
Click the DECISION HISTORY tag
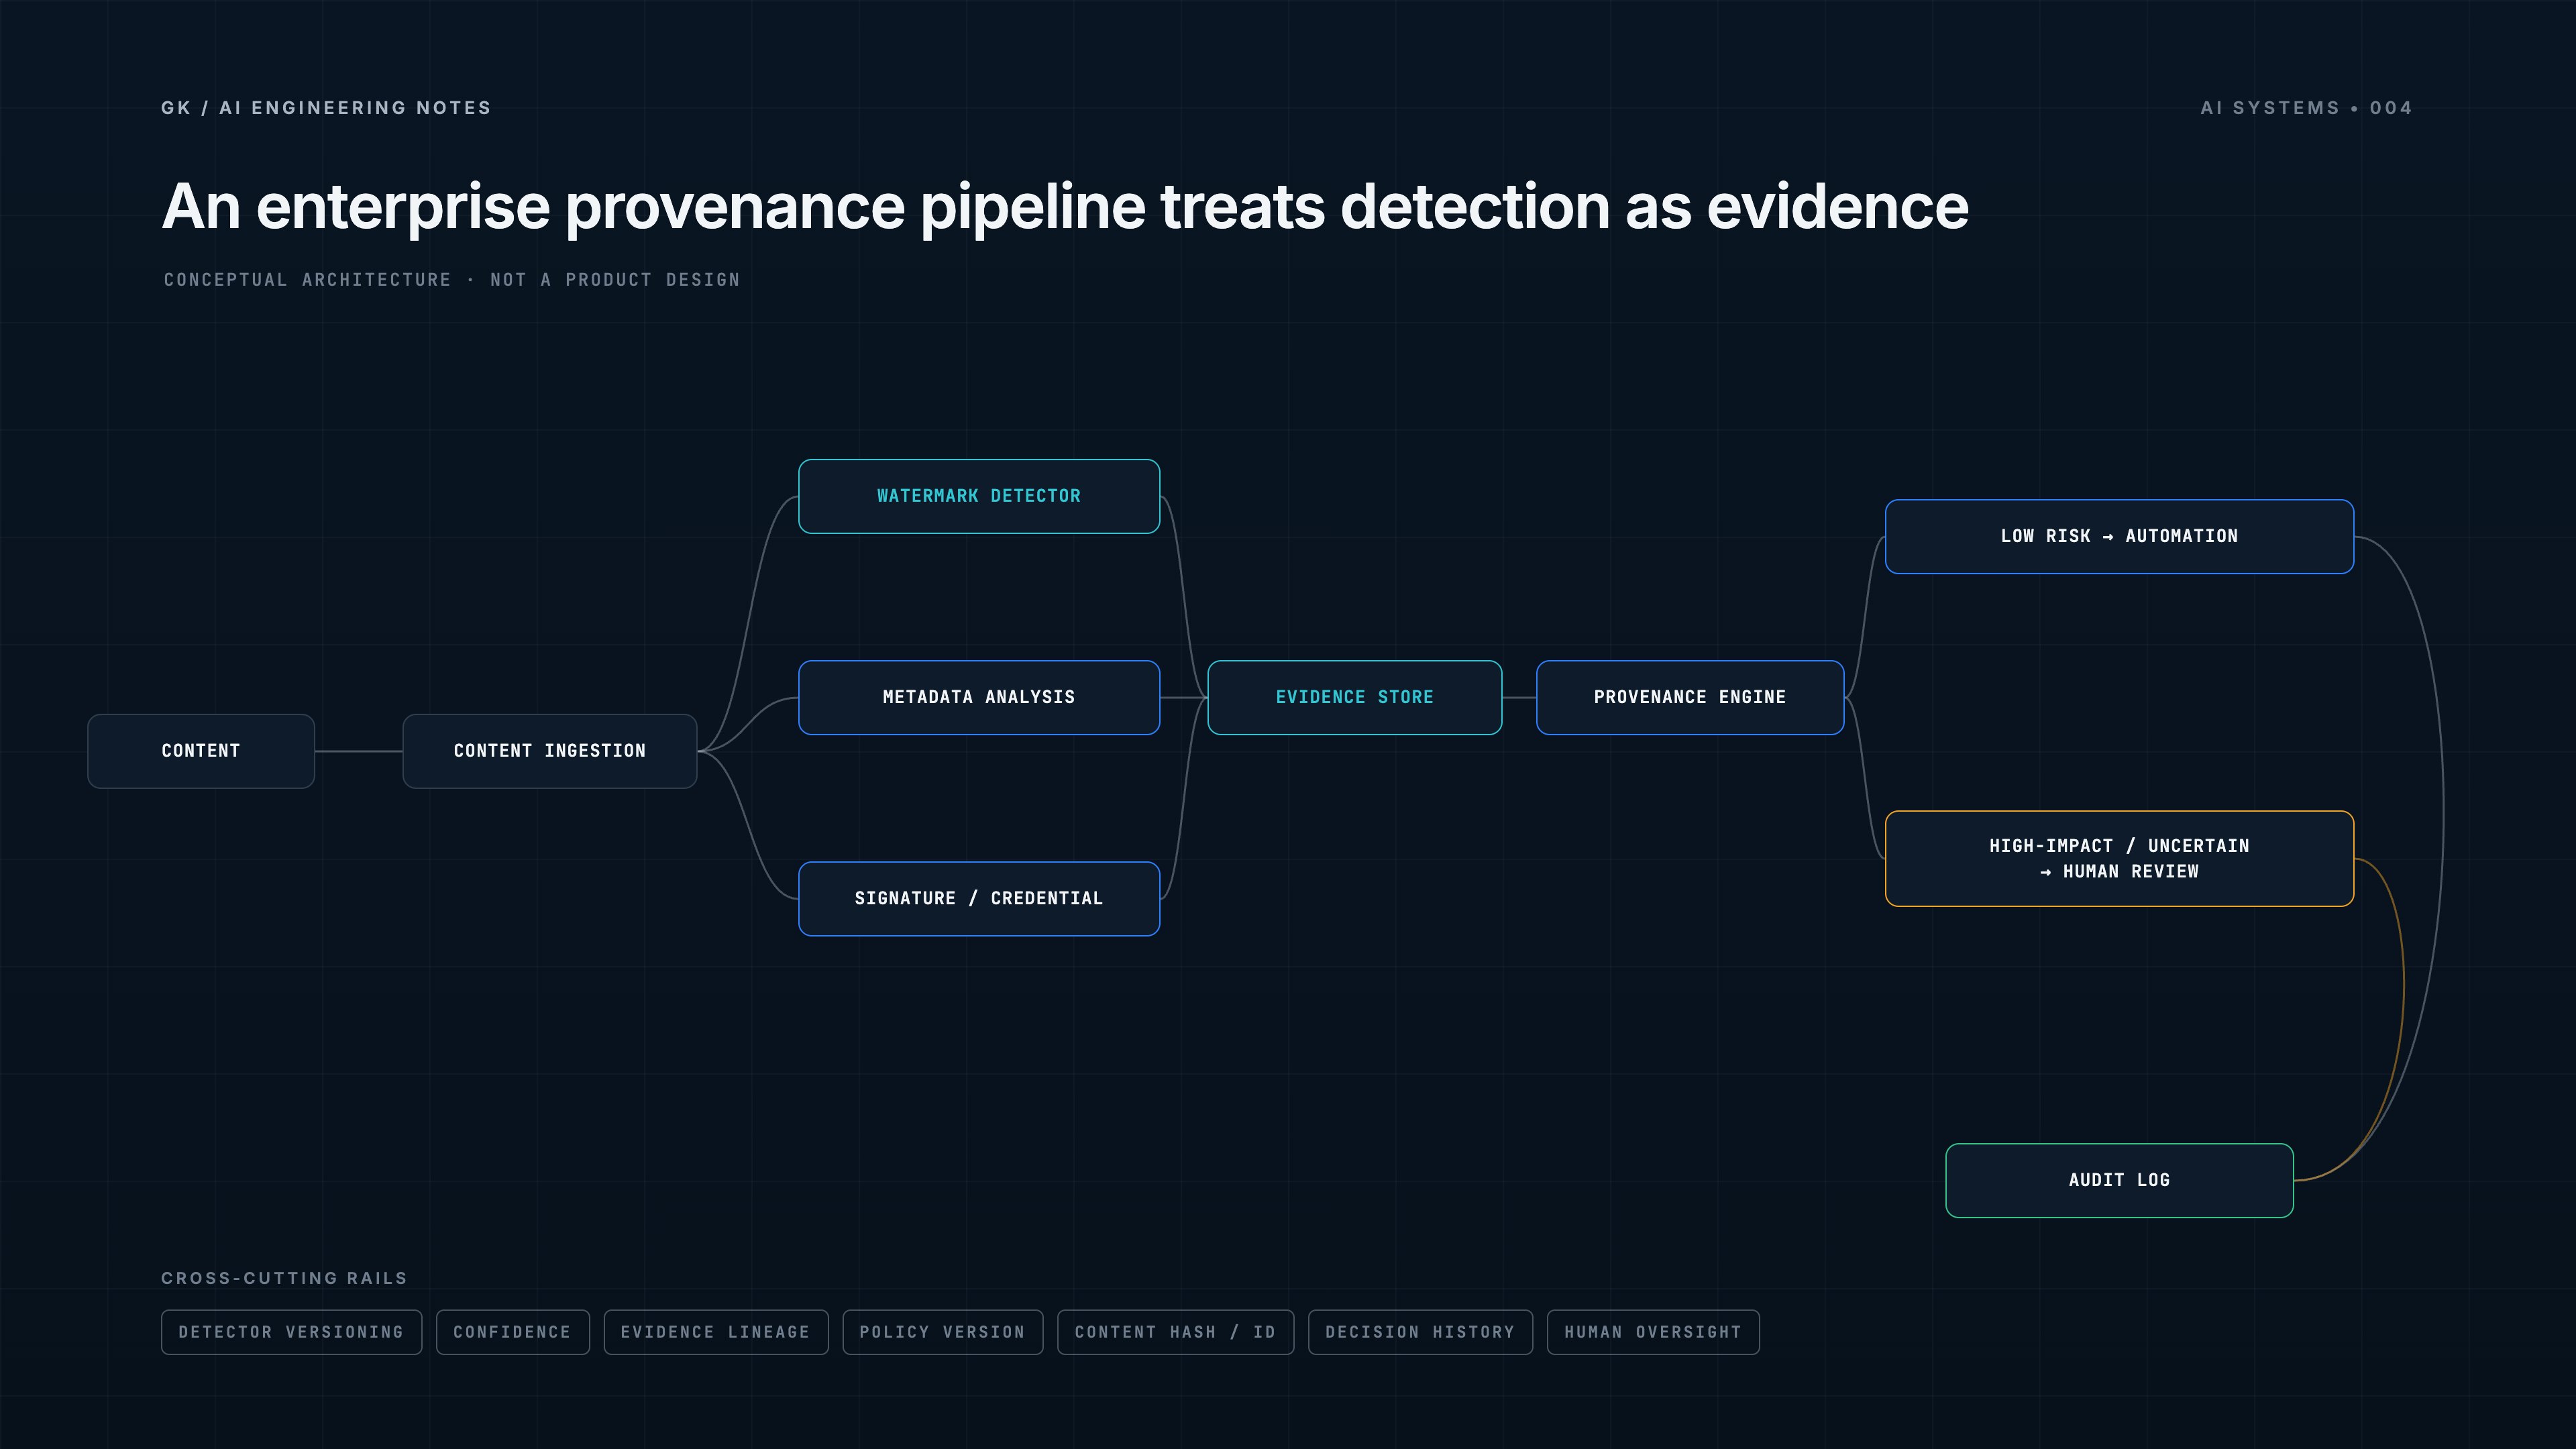point(1420,1332)
